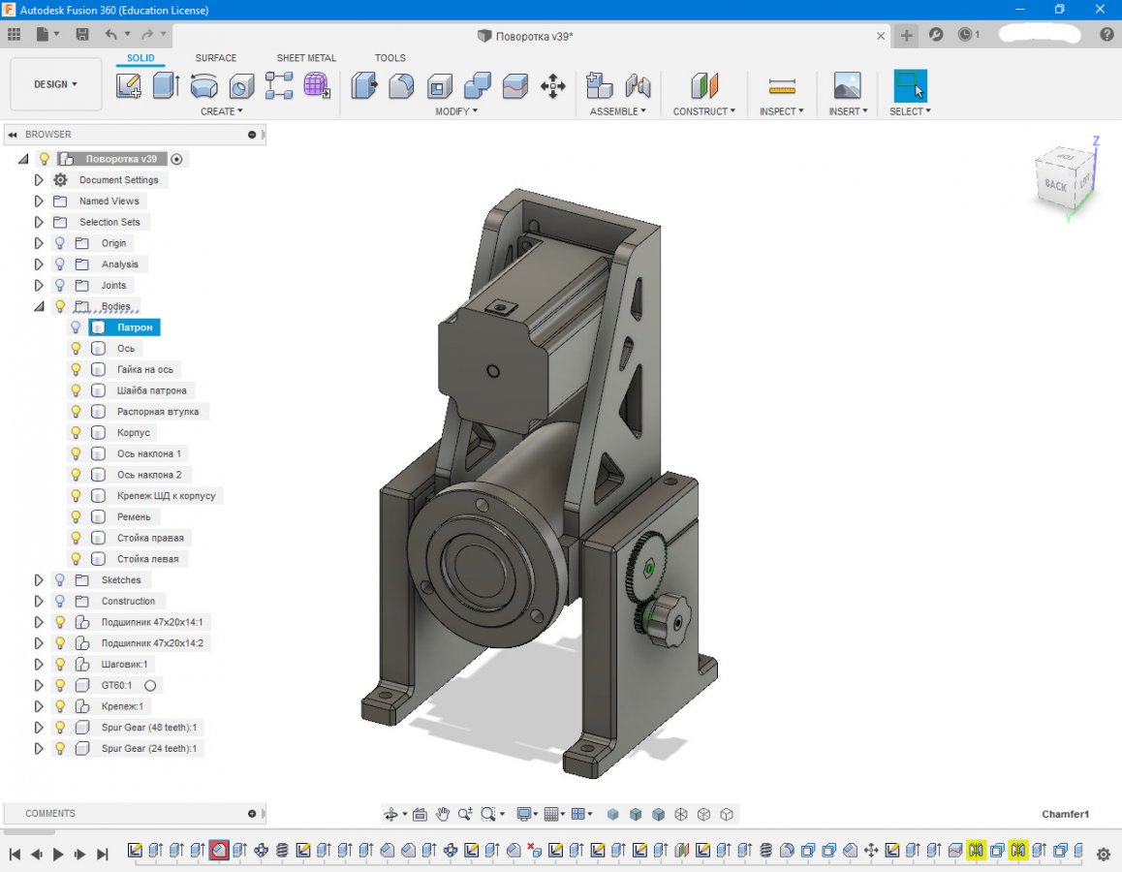Expand the Sketches folder in browser
The image size is (1122, 872).
pyautogui.click(x=39, y=580)
